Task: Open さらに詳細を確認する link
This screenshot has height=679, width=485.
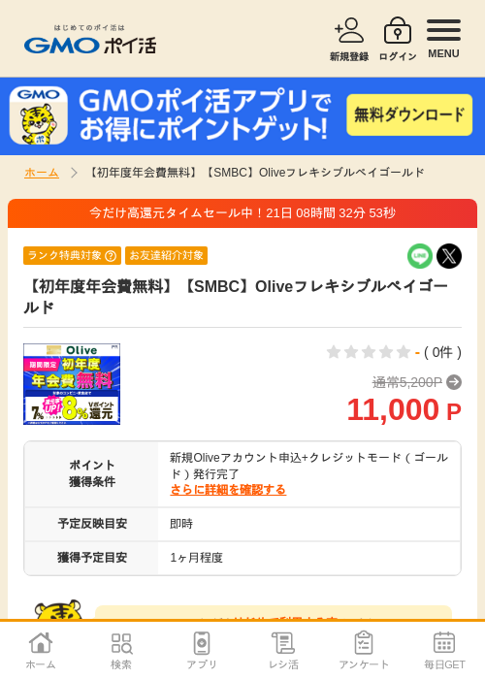Action: [228, 490]
